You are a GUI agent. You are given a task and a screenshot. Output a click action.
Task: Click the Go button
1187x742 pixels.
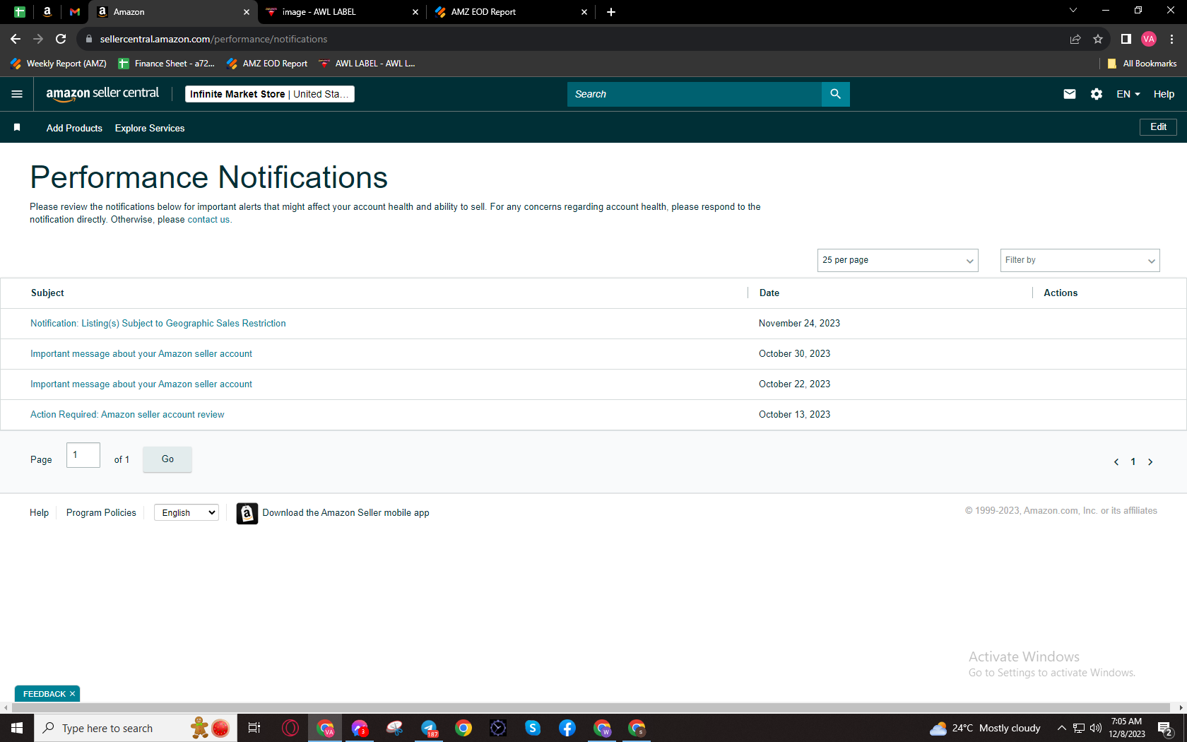[x=167, y=459]
